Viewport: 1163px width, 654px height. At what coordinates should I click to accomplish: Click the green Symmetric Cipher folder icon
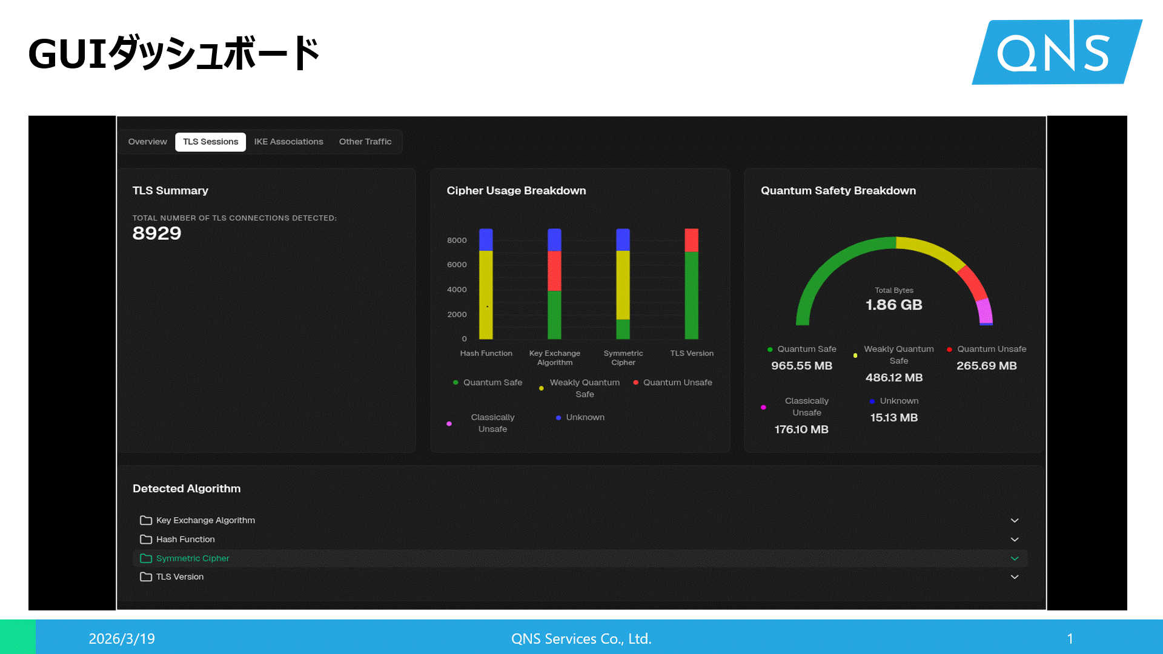pyautogui.click(x=145, y=558)
